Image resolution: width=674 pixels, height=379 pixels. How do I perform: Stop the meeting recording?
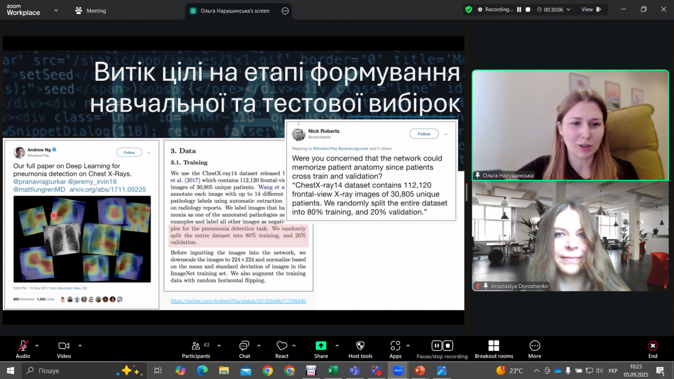click(x=448, y=346)
